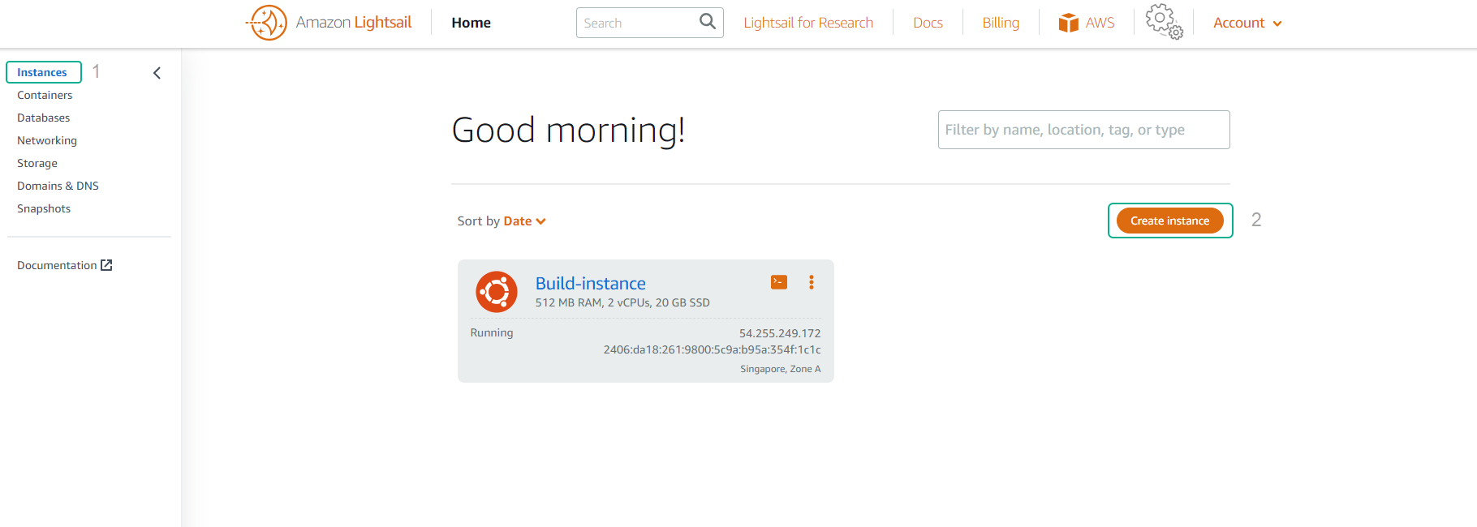
Task: Click the Amazon Lightsail logo icon
Action: coord(267,23)
